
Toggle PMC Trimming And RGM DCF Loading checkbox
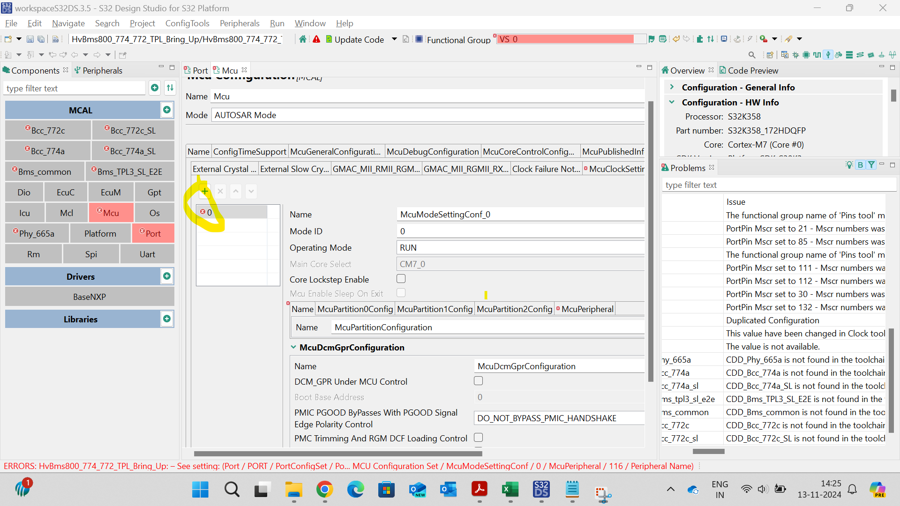tap(478, 438)
